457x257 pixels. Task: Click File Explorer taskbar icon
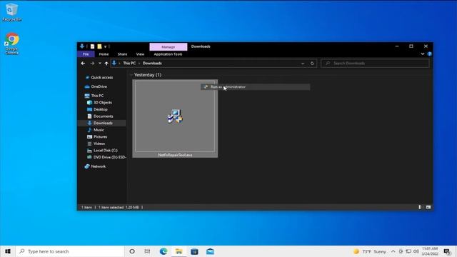[x=179, y=251]
